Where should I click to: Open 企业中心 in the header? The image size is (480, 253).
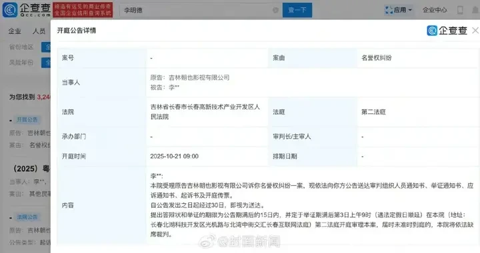pyautogui.click(x=435, y=10)
